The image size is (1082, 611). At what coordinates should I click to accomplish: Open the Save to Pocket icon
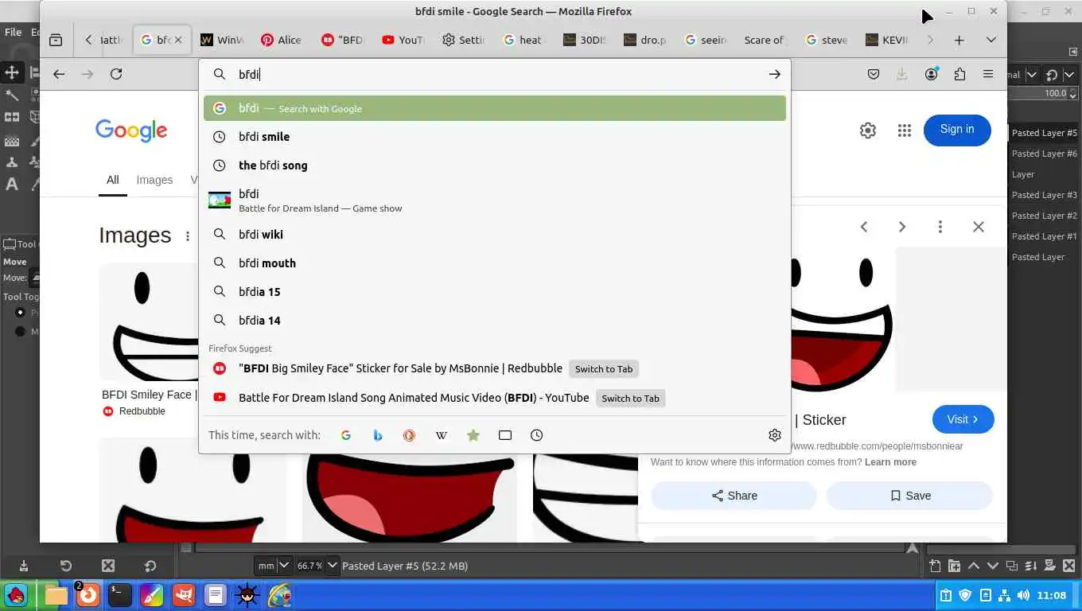coord(874,74)
